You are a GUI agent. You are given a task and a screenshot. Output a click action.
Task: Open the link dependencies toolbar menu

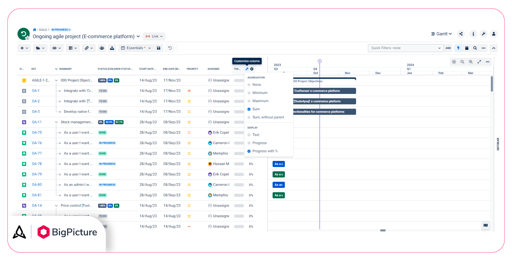(x=89, y=48)
